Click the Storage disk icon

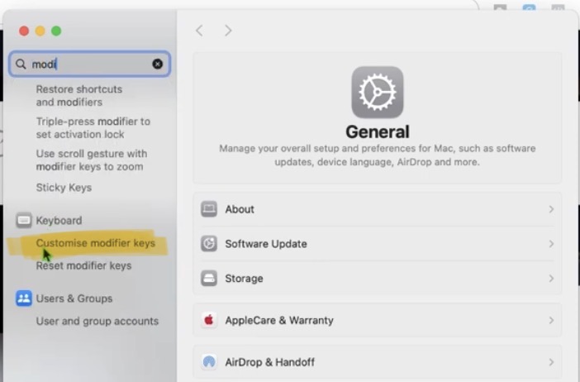point(209,278)
